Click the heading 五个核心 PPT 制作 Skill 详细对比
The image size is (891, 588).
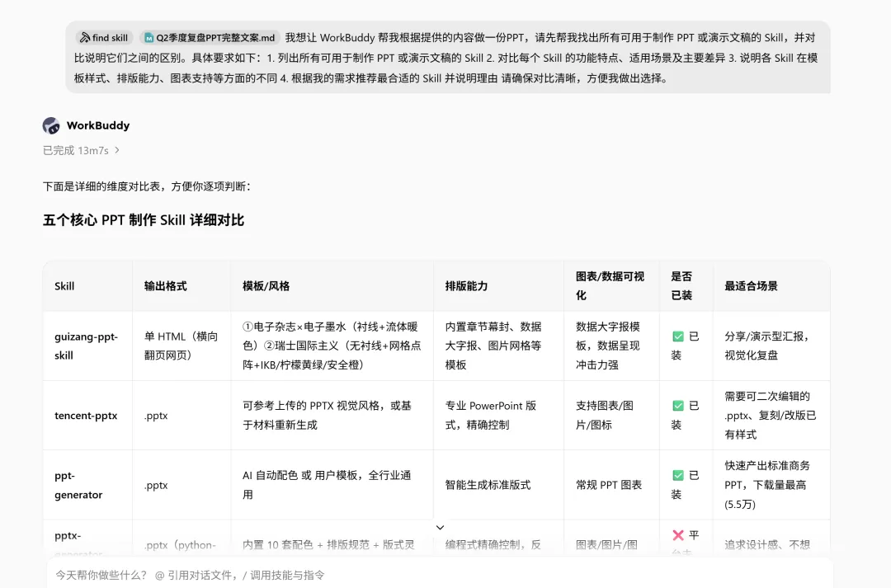[x=144, y=220]
